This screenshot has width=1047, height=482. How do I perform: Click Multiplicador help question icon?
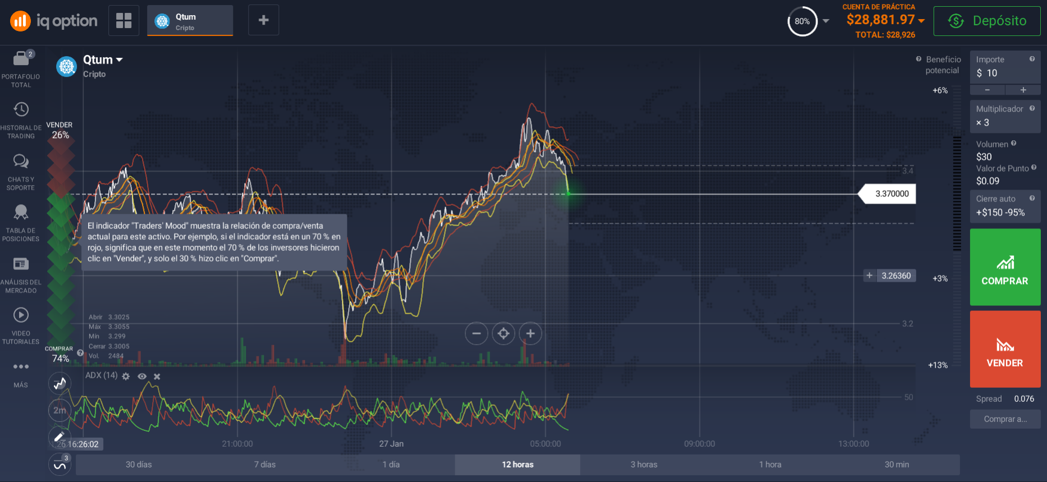[1032, 108]
